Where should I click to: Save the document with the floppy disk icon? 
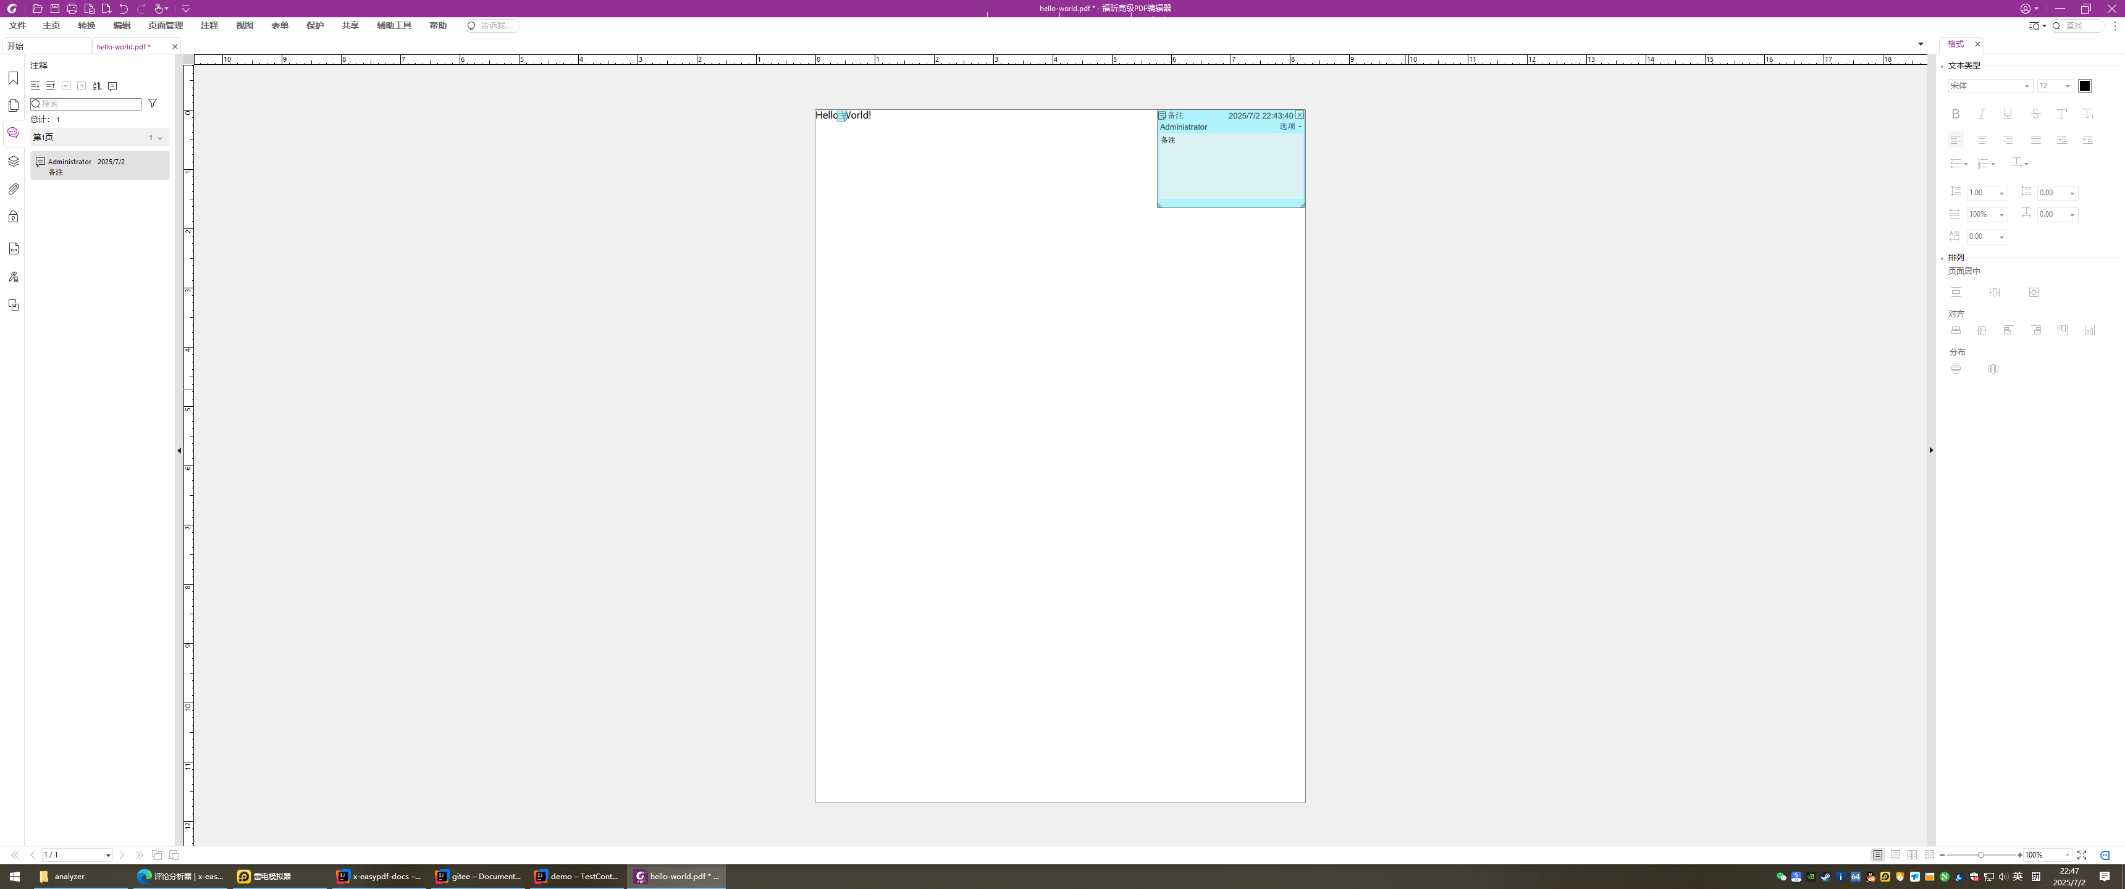tap(54, 8)
